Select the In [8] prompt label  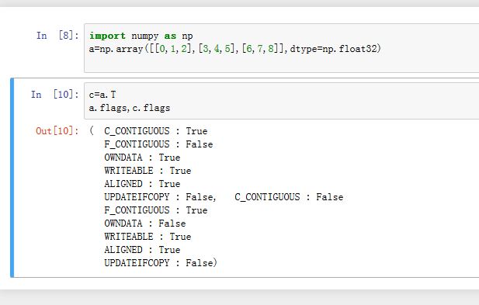pyautogui.click(x=57, y=36)
